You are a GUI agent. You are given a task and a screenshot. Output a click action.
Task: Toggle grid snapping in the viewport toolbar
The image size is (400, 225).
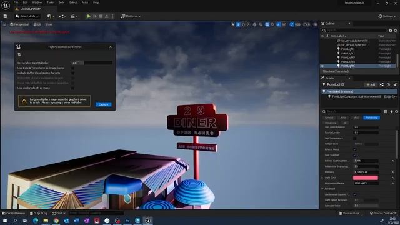coord(267,24)
